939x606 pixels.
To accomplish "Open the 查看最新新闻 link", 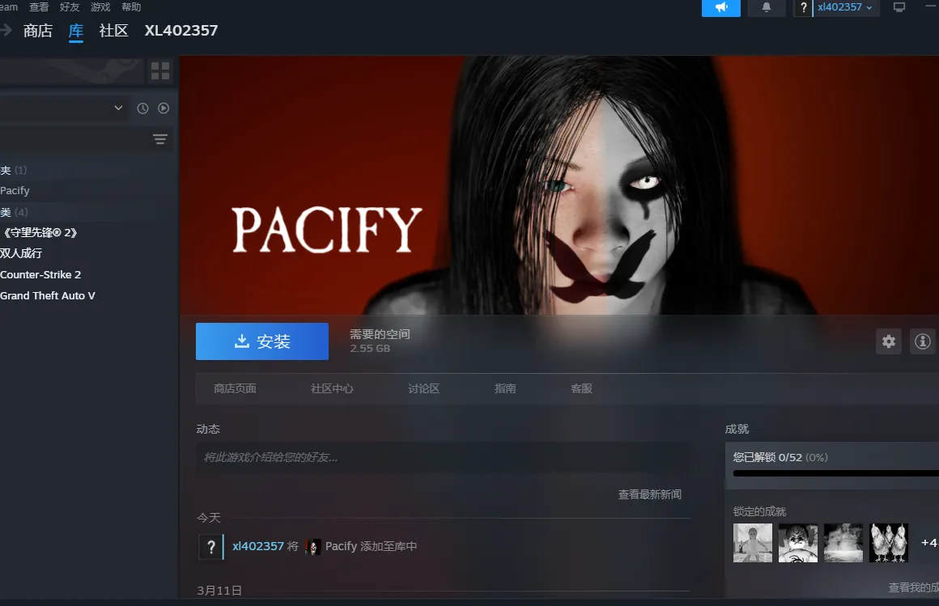I will point(649,494).
